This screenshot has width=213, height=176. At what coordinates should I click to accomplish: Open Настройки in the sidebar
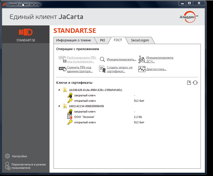pos(20,156)
